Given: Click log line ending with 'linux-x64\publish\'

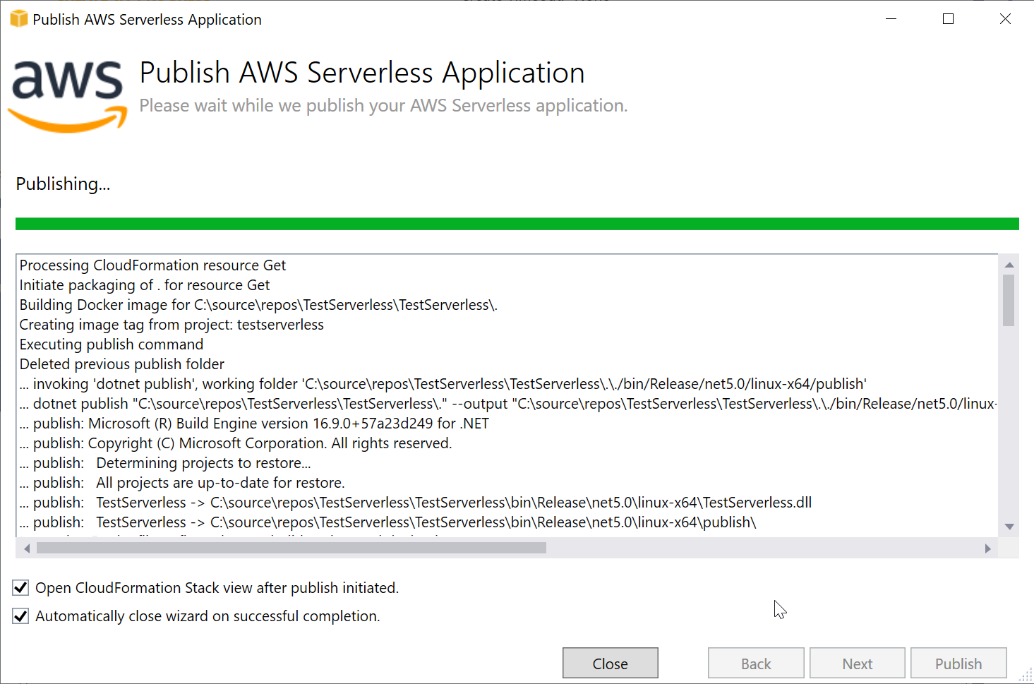Looking at the screenshot, I should [387, 522].
